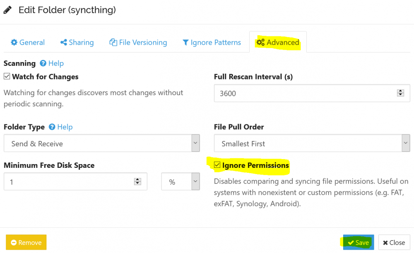
Task: Open the File Versioning tab
Action: tap(138, 42)
